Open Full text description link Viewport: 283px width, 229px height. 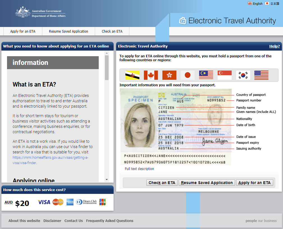(139, 169)
